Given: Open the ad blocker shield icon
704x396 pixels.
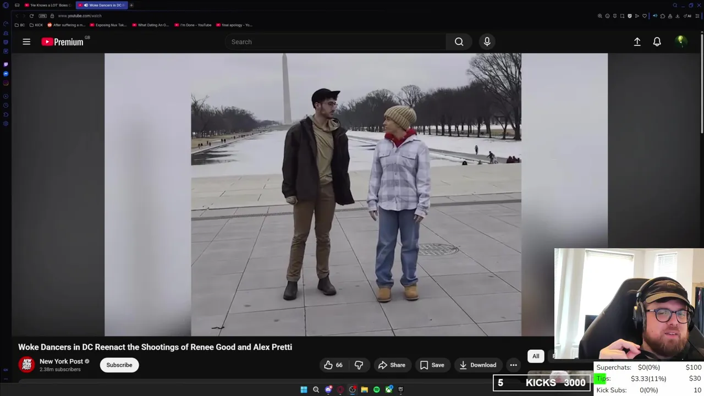Looking at the screenshot, I should pyautogui.click(x=630, y=16).
